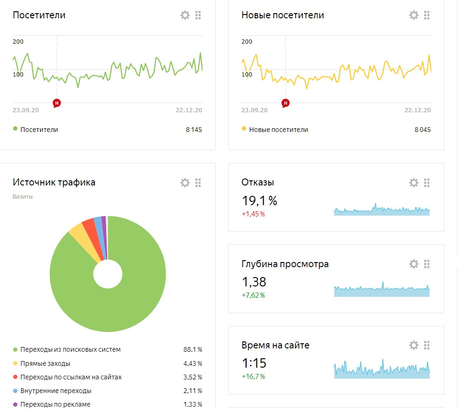Open Посетители widget title
Image resolution: width=458 pixels, height=409 pixels.
point(39,15)
